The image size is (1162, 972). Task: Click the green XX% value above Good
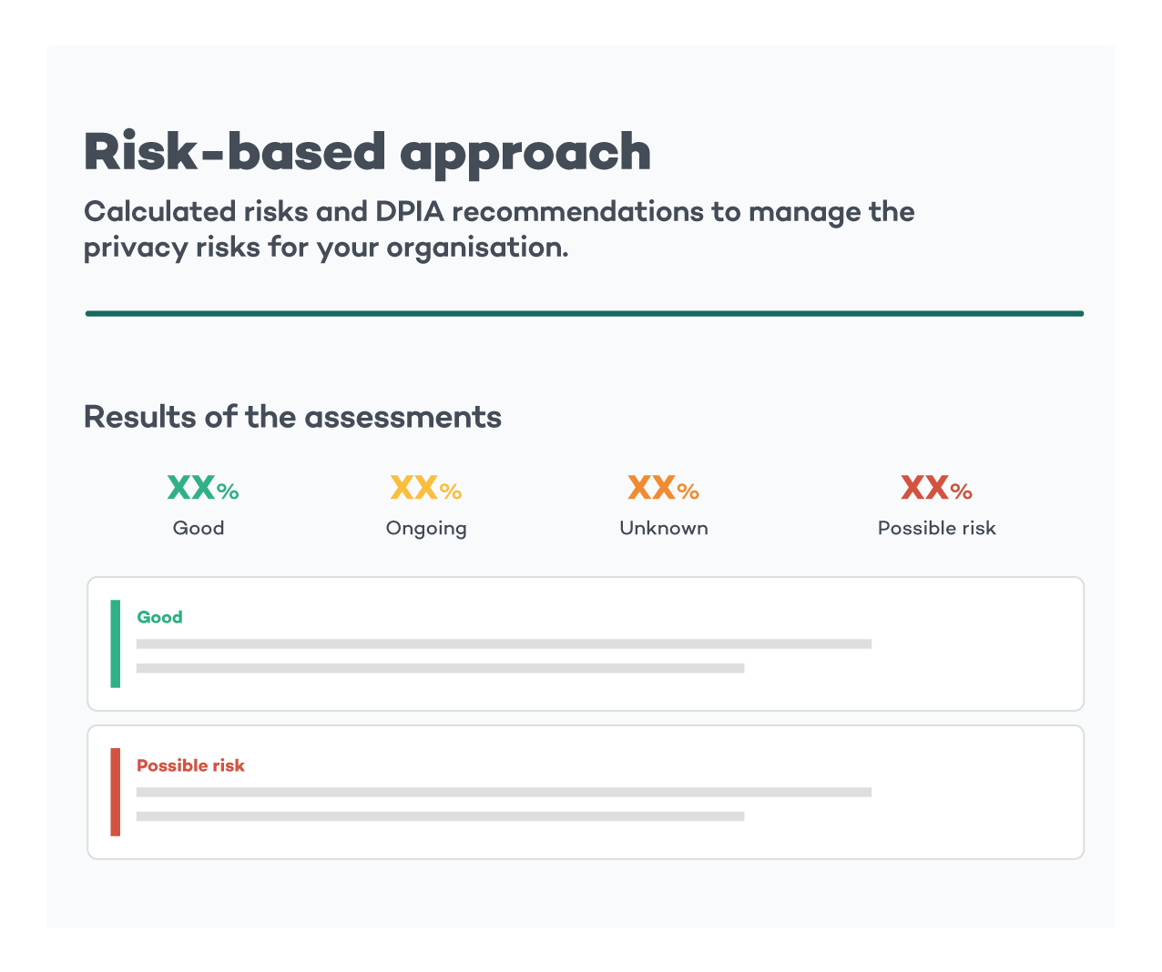202,489
